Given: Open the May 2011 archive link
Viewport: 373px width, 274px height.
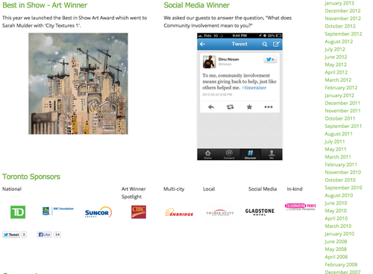Looking at the screenshot, I should pyautogui.click(x=336, y=149).
